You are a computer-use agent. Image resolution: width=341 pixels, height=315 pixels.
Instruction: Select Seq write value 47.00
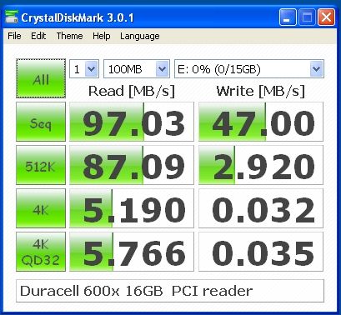[x=261, y=122]
